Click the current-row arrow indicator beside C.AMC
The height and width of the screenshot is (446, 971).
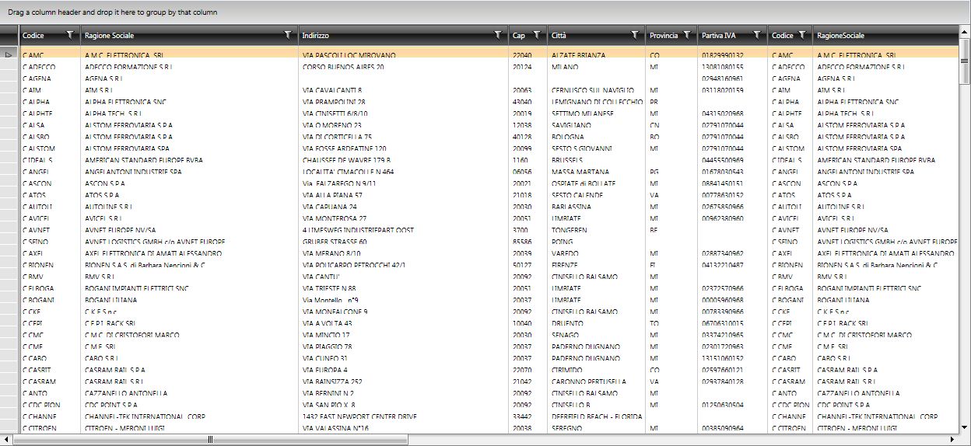click(x=9, y=55)
